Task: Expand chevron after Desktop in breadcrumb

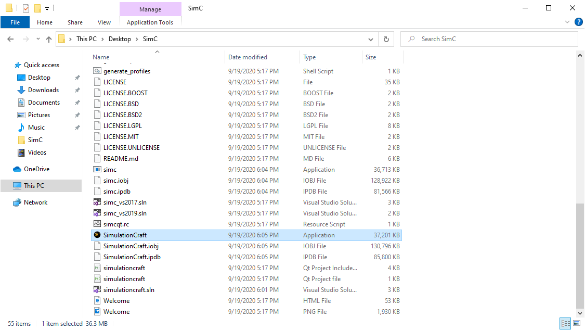Action: click(137, 39)
